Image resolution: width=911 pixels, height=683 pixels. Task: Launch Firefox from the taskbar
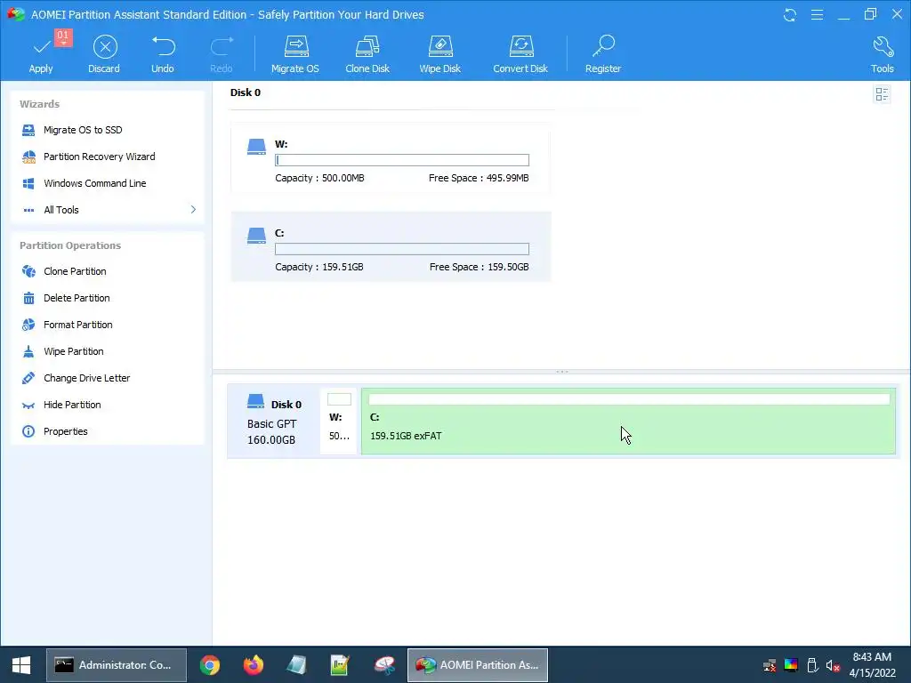[x=254, y=665]
